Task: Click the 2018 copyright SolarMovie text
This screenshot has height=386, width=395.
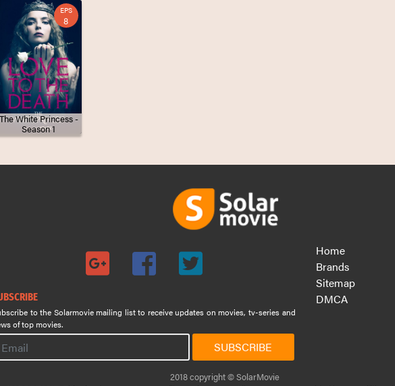Action: pos(225,377)
